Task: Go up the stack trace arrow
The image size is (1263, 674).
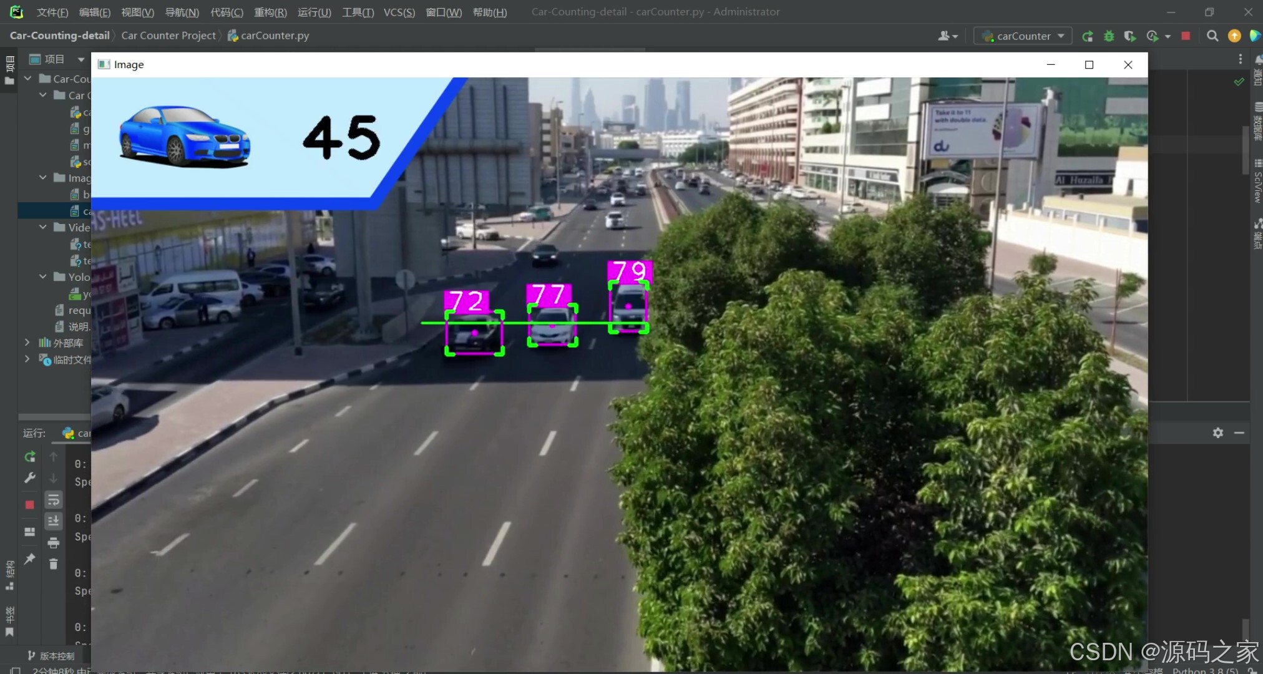Action: (x=54, y=457)
